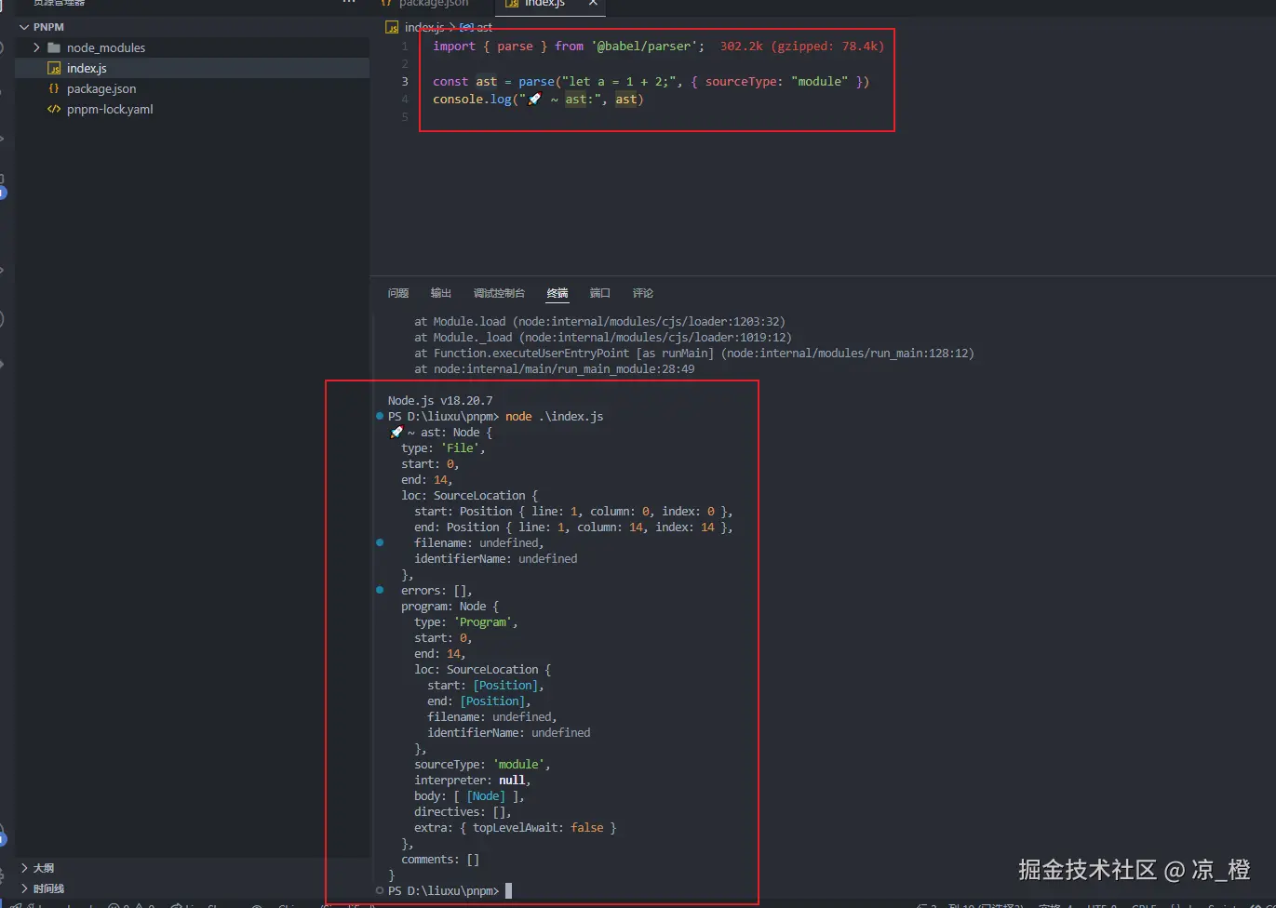The height and width of the screenshot is (908, 1276).
Task: Click the JS icon of index.js in explorer
Action: [x=54, y=68]
